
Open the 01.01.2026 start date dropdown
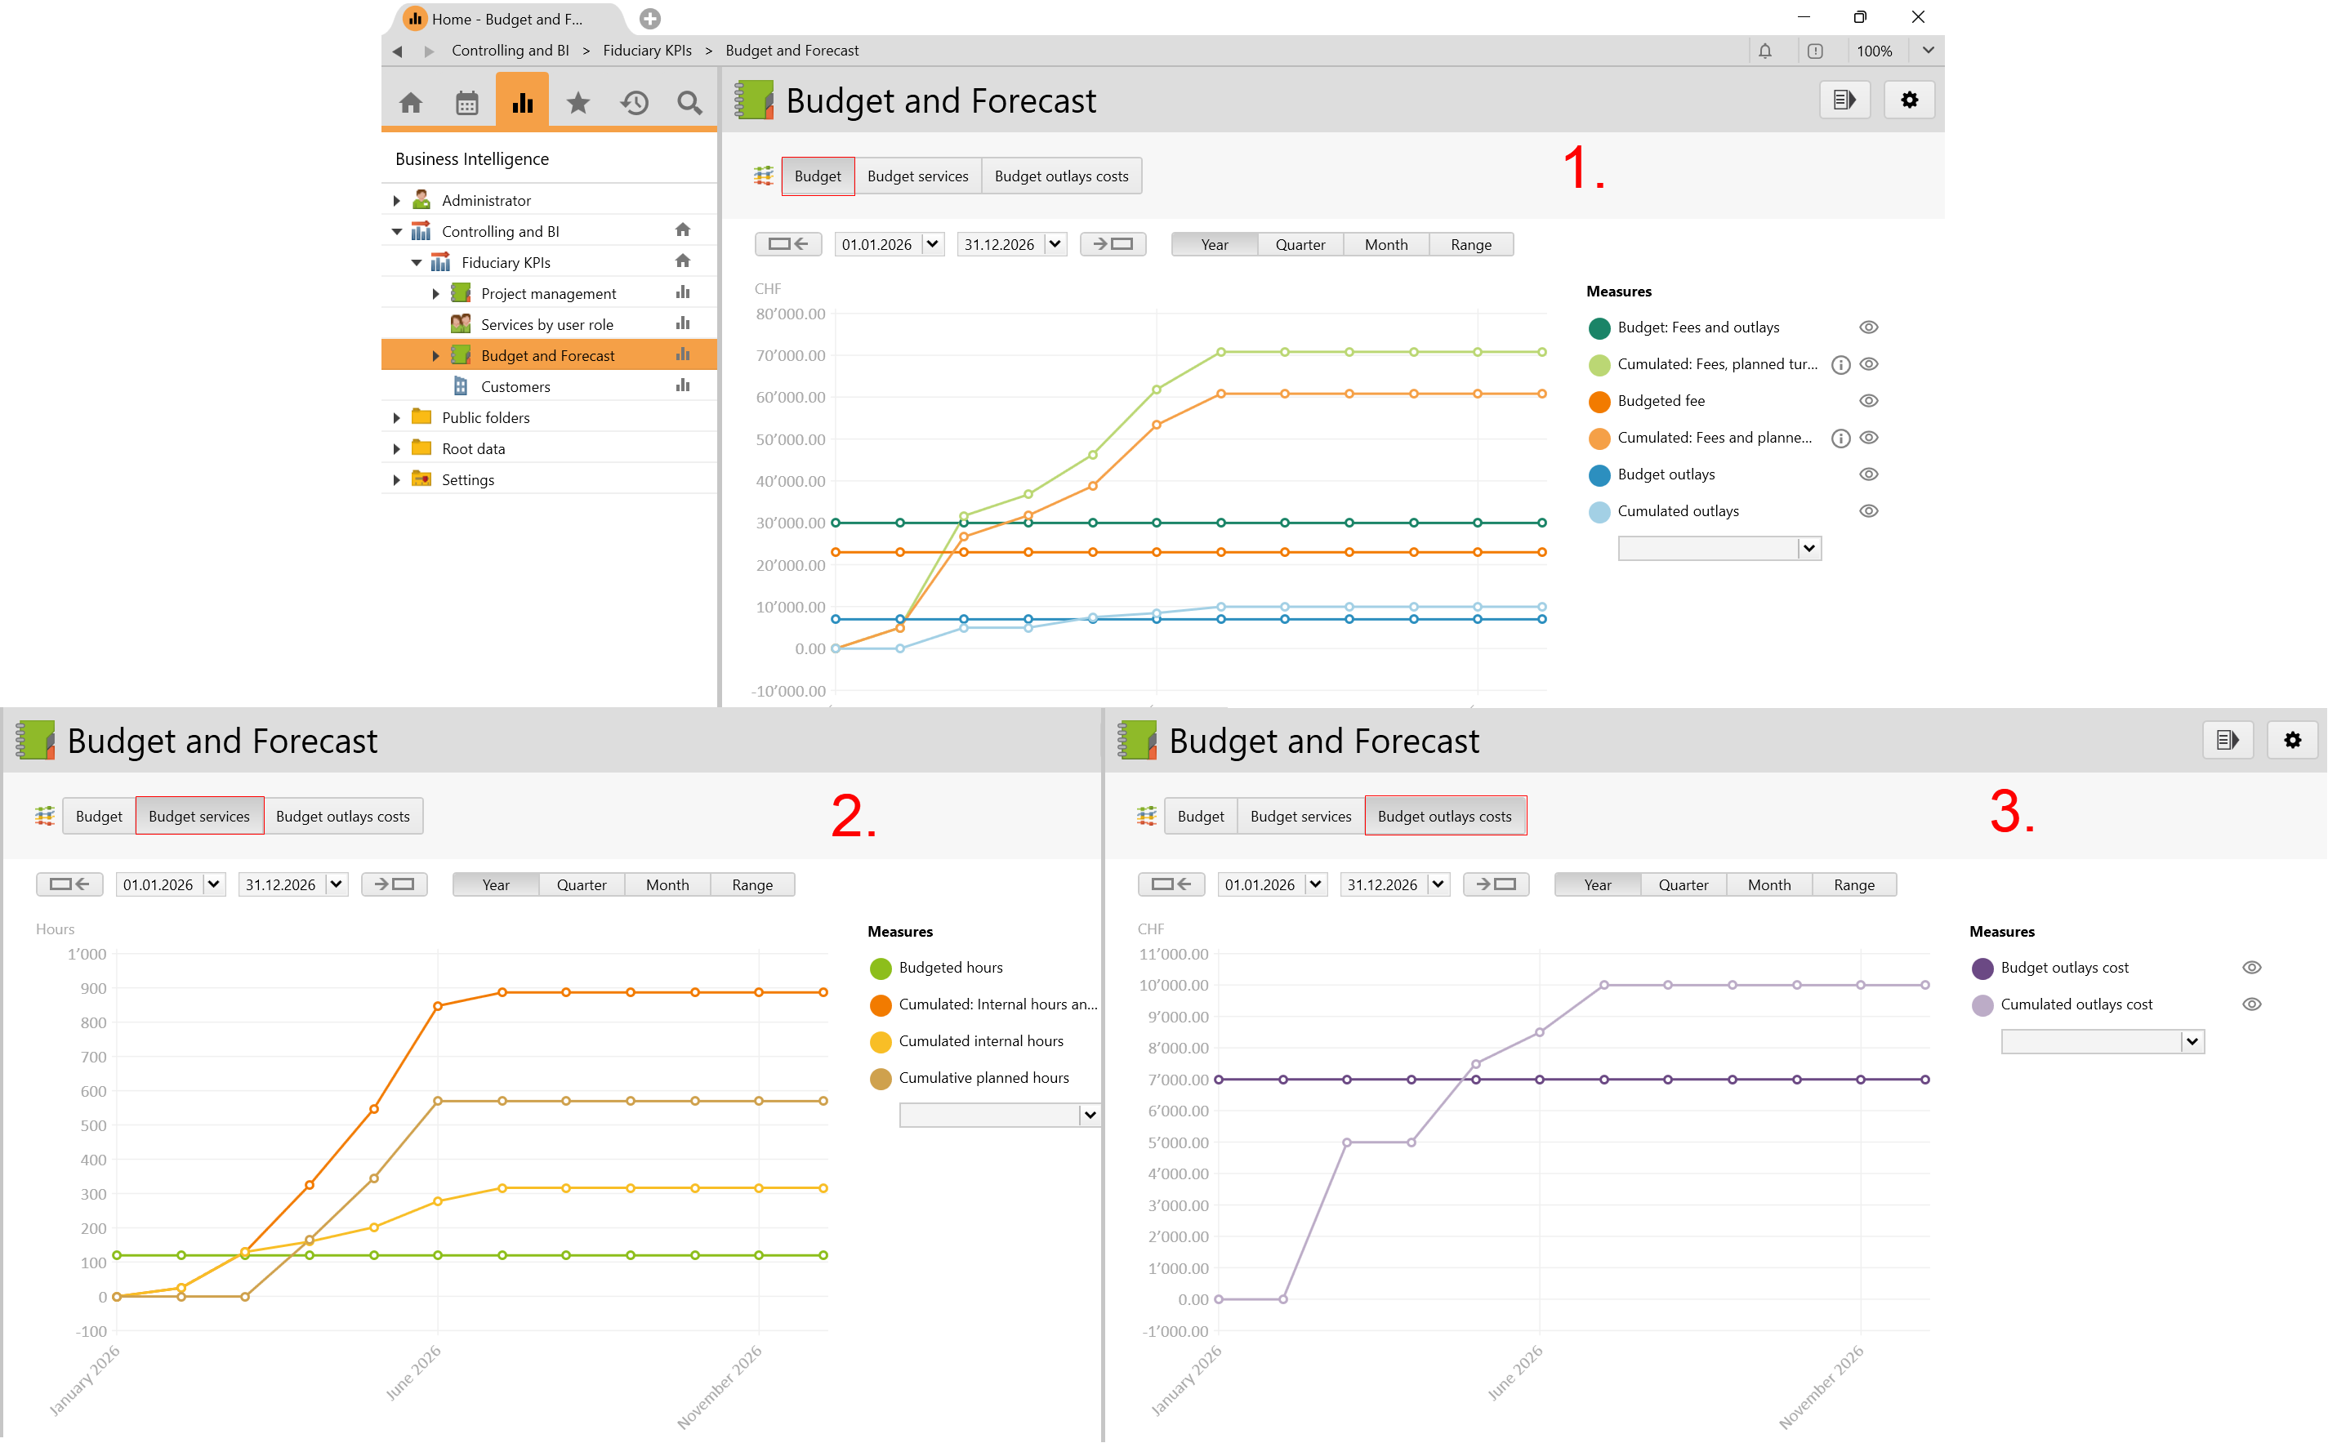(933, 244)
